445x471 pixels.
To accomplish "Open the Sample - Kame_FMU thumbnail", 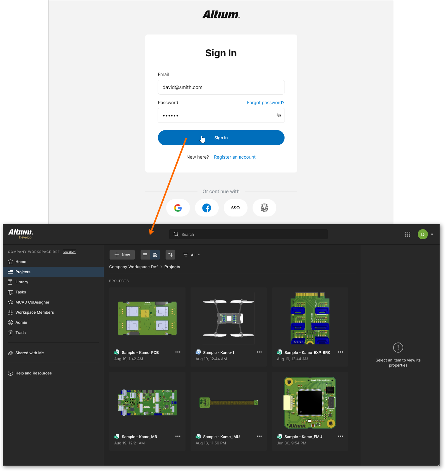I will coord(310,402).
